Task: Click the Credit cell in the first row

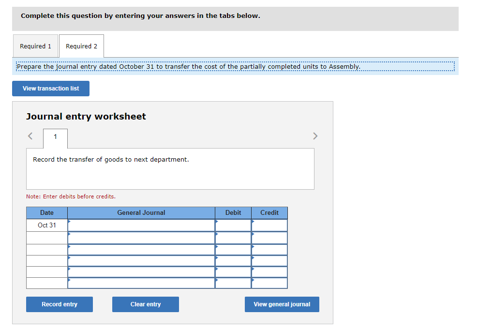Action: (x=269, y=225)
